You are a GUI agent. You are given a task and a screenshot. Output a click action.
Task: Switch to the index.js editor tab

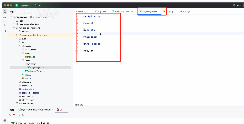(169, 11)
